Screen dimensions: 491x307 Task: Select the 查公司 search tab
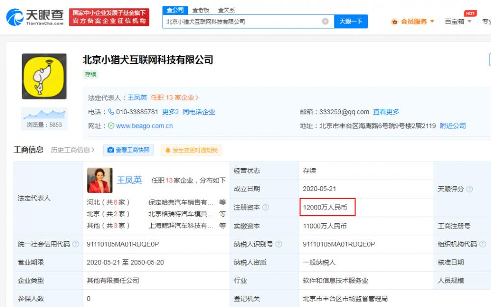point(175,10)
